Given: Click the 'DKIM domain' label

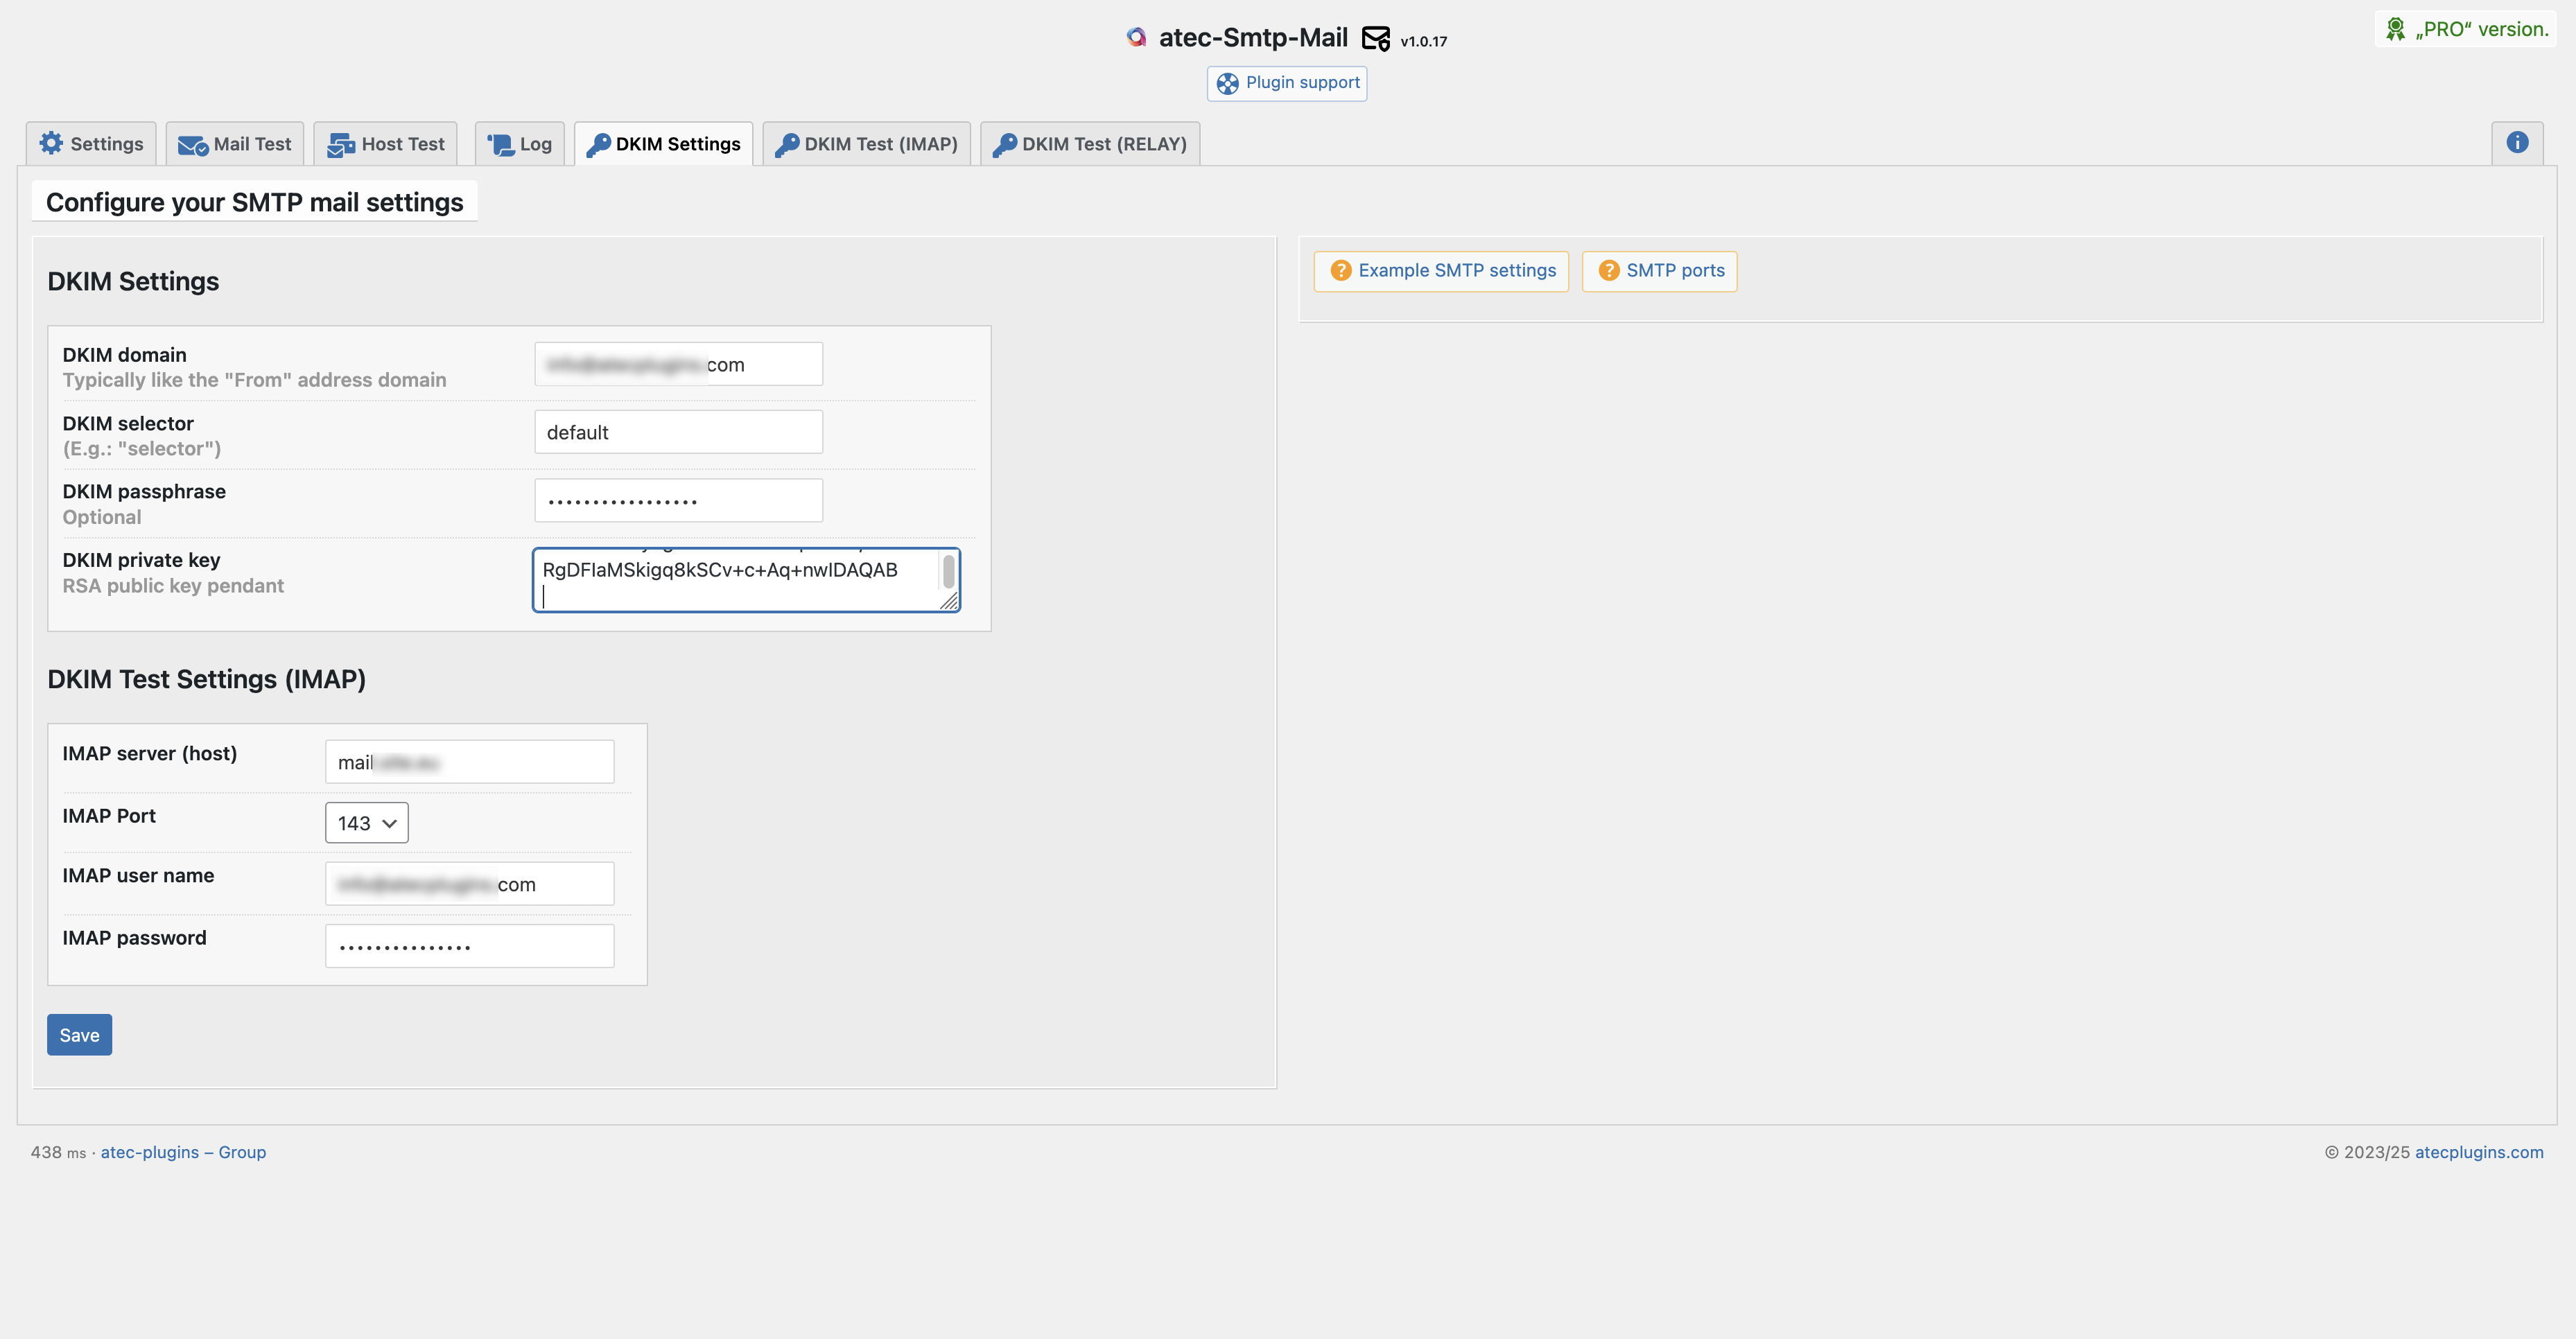Looking at the screenshot, I should pos(124,355).
